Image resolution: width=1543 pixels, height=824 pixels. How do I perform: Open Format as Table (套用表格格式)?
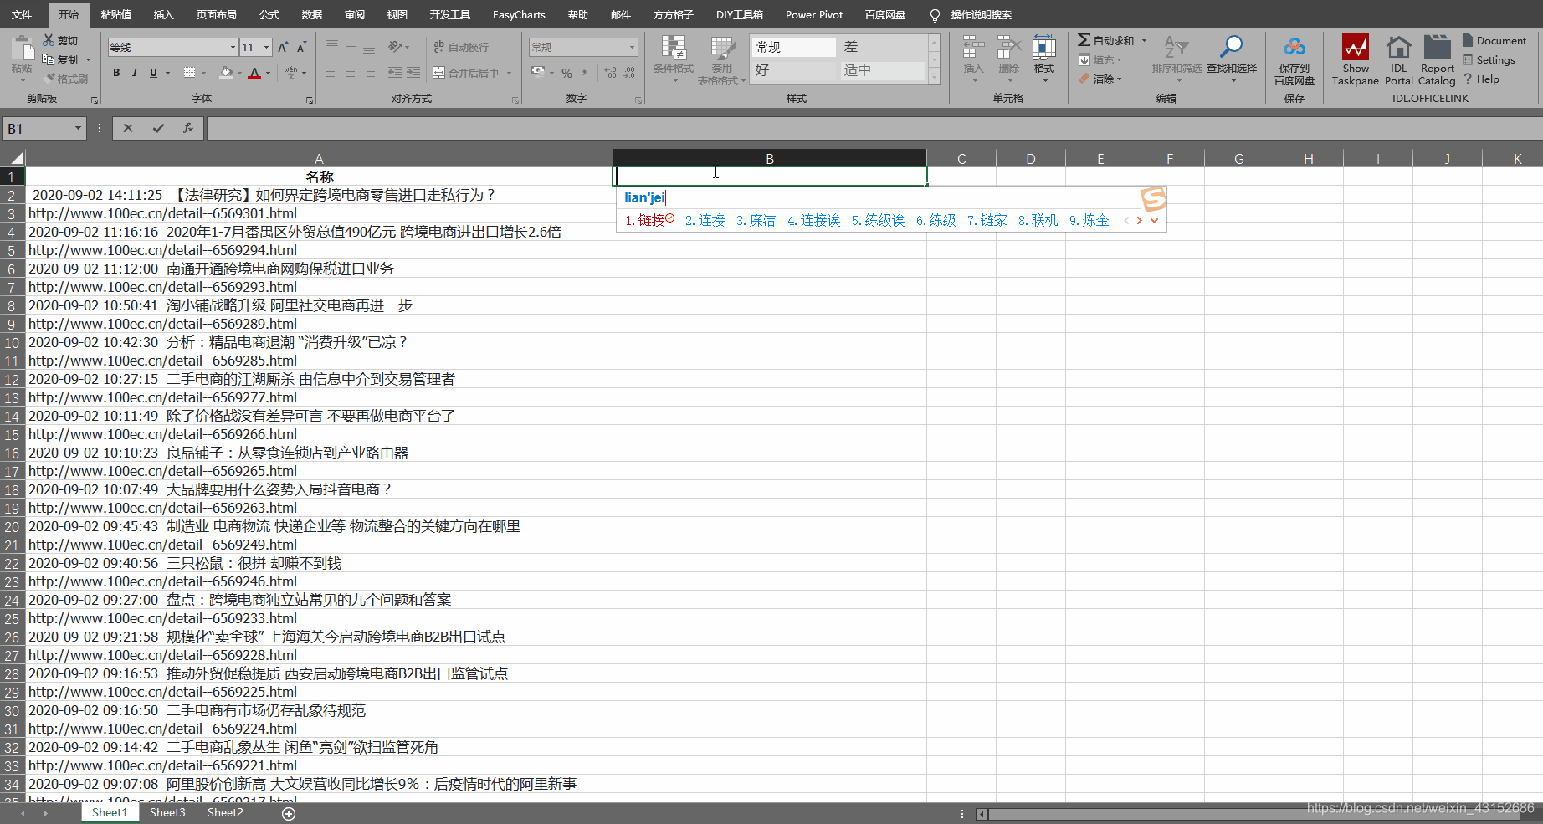pos(721,60)
